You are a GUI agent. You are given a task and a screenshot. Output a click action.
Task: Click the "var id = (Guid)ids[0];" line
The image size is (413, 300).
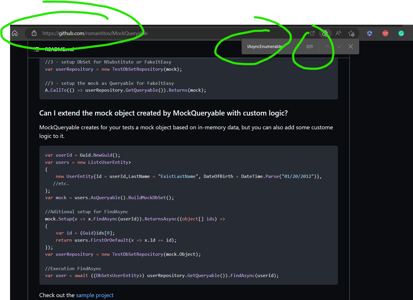pyautogui.click(x=85, y=233)
